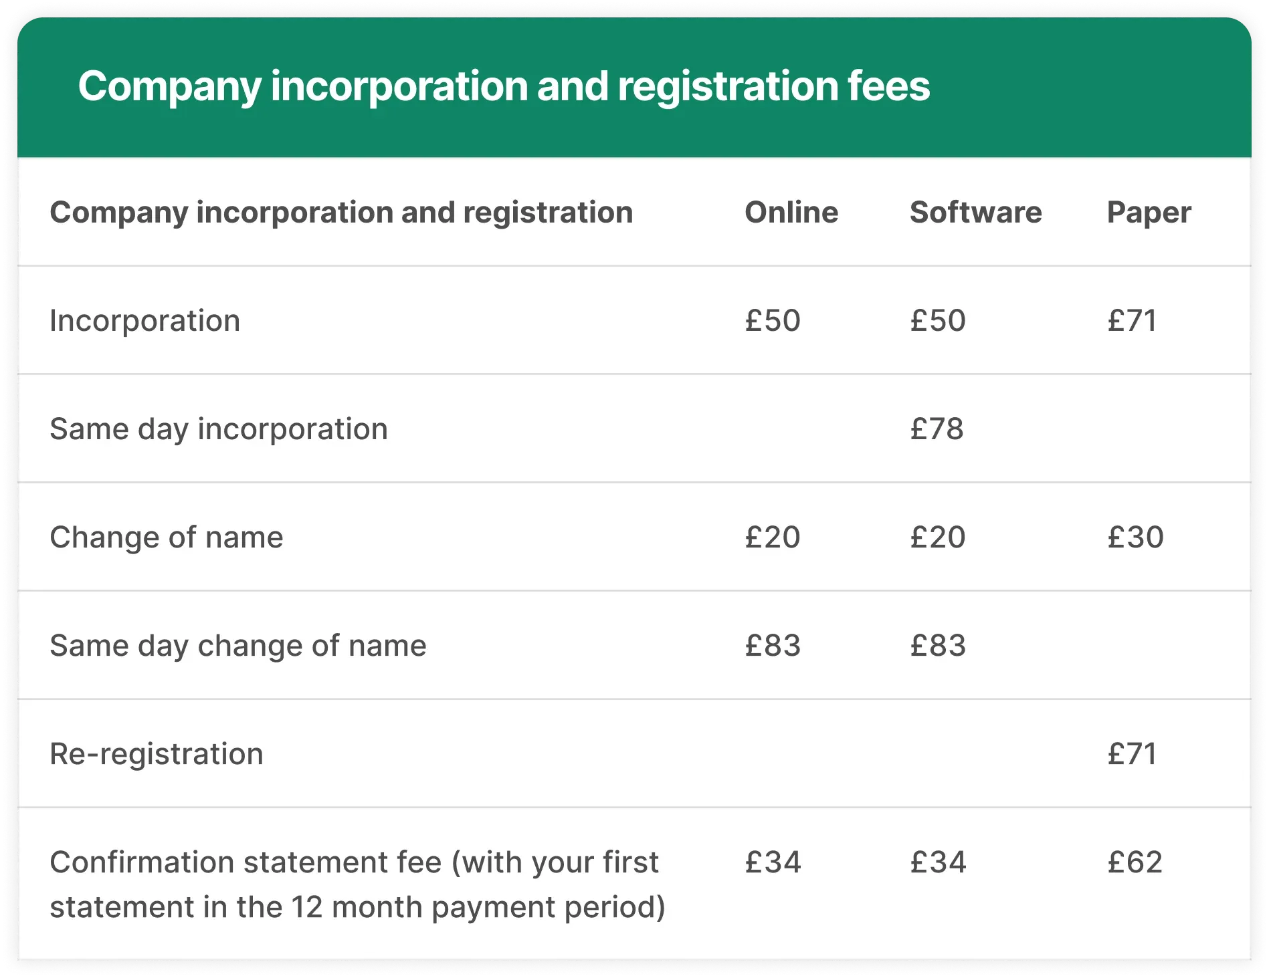Click the Paper fee for Incorporation
The width and height of the screenshot is (1269, 978).
click(x=1132, y=321)
